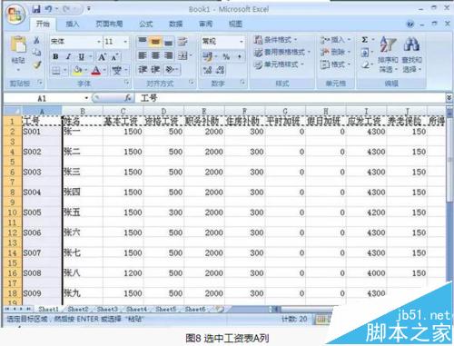Viewport: 454px width, 346px height.
Task: Click the 插入 insert cells button
Action: [335, 40]
